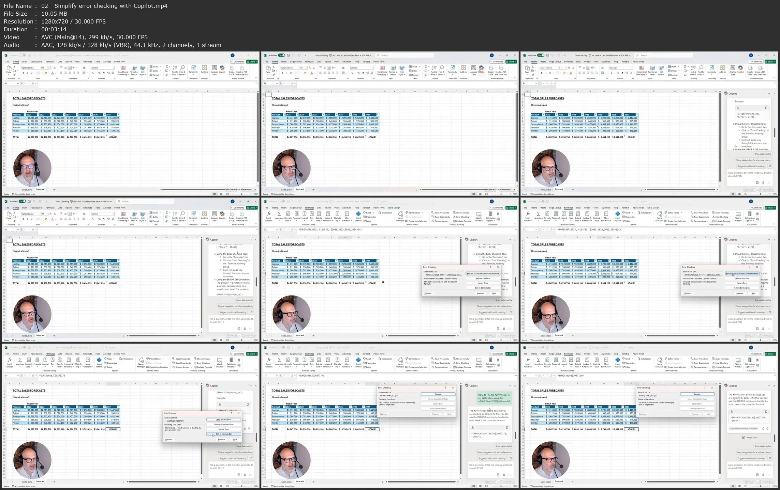The image size is (780, 490).
Task: Click font color swatch in top-middle frame
Action: [x=312, y=73]
